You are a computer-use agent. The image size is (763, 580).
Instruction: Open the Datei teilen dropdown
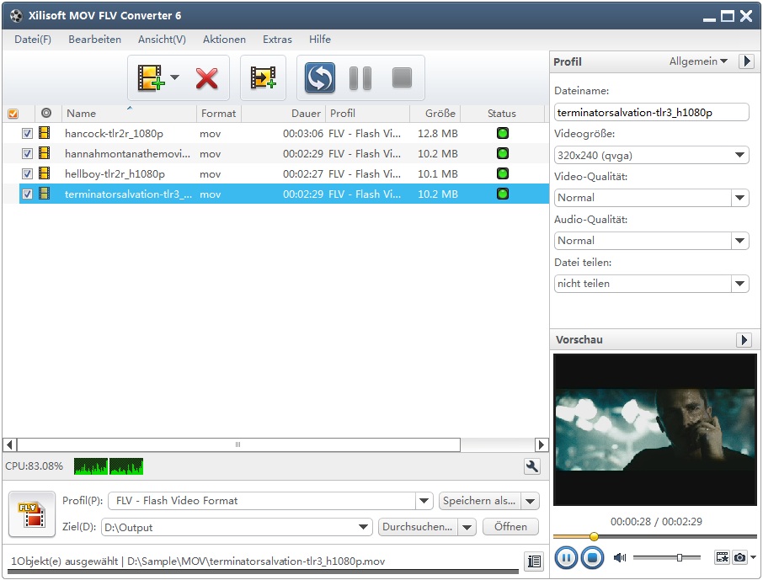[739, 284]
